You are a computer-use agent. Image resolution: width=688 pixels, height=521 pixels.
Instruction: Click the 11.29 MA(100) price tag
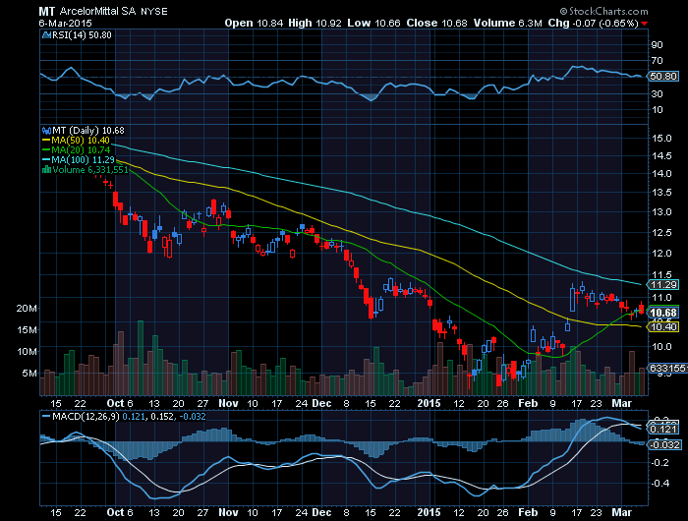tap(663, 285)
